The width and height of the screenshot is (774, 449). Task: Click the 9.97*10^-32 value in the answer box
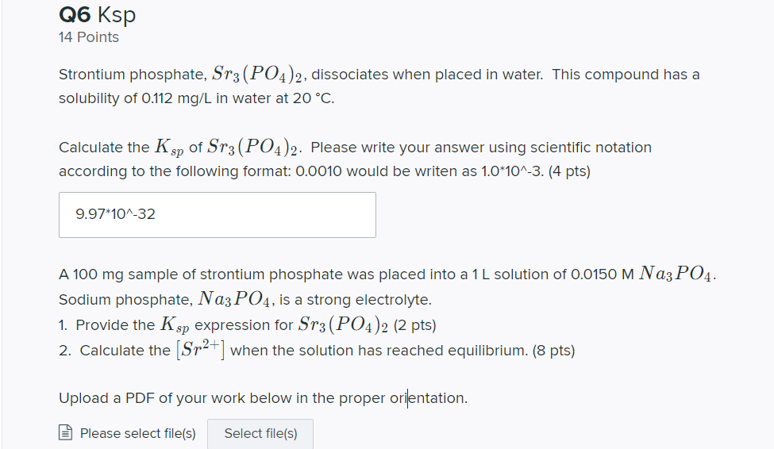pyautogui.click(x=116, y=213)
